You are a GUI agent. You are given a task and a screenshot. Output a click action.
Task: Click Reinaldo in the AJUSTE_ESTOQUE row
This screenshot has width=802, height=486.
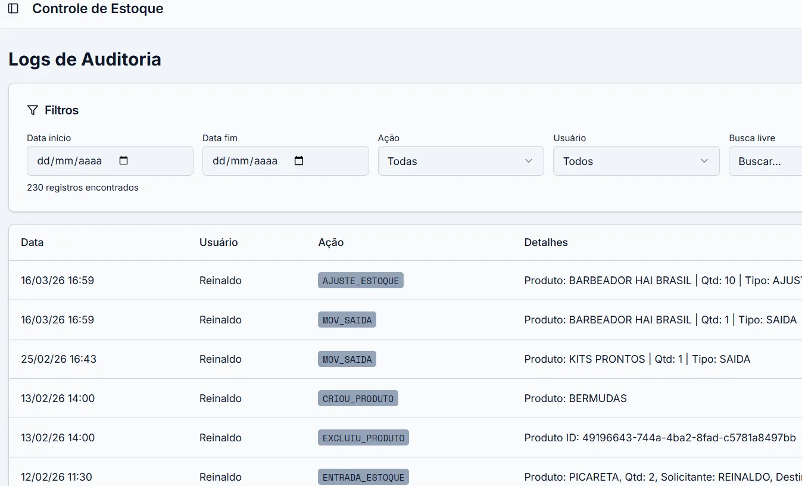point(220,281)
